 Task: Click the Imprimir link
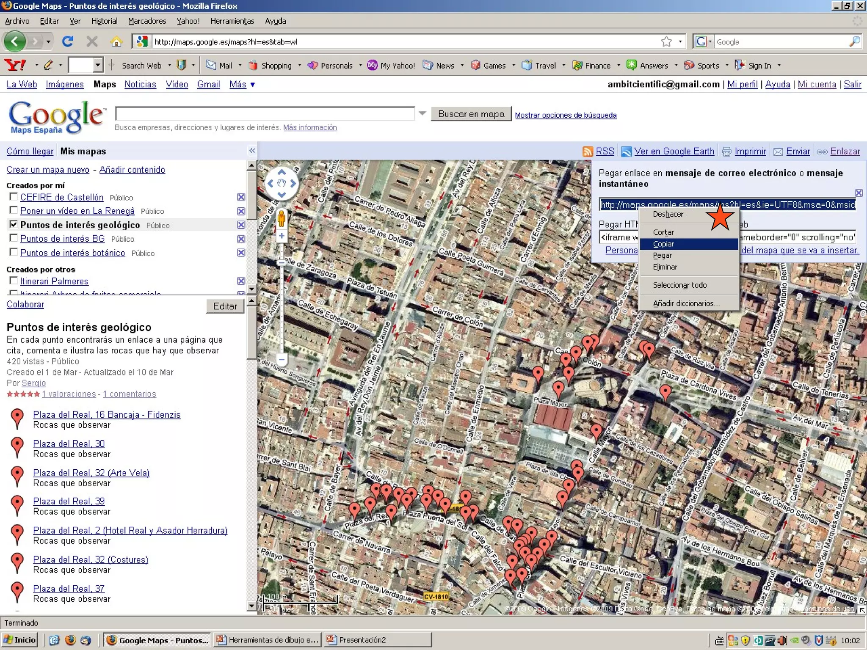pyautogui.click(x=750, y=151)
